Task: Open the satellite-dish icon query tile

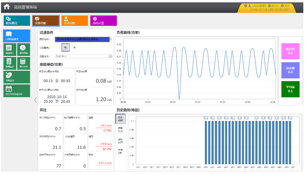Action: (x=17, y=77)
